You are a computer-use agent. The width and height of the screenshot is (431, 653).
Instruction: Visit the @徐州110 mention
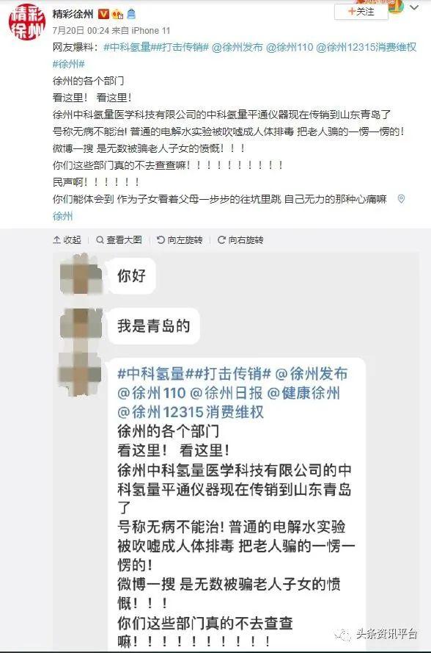tap(290, 47)
